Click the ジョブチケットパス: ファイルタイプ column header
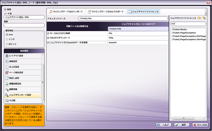 click(138, 24)
